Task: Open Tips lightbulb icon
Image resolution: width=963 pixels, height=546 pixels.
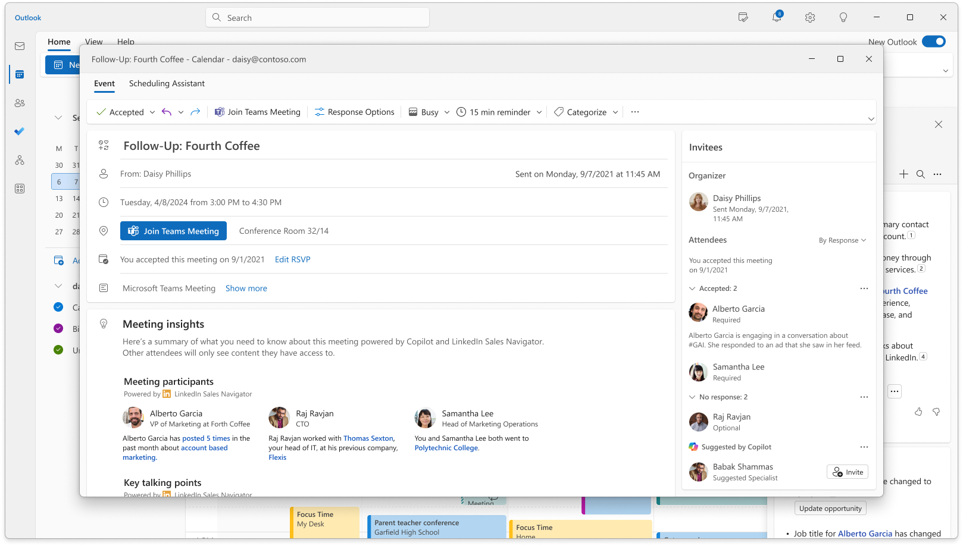Action: pos(843,18)
